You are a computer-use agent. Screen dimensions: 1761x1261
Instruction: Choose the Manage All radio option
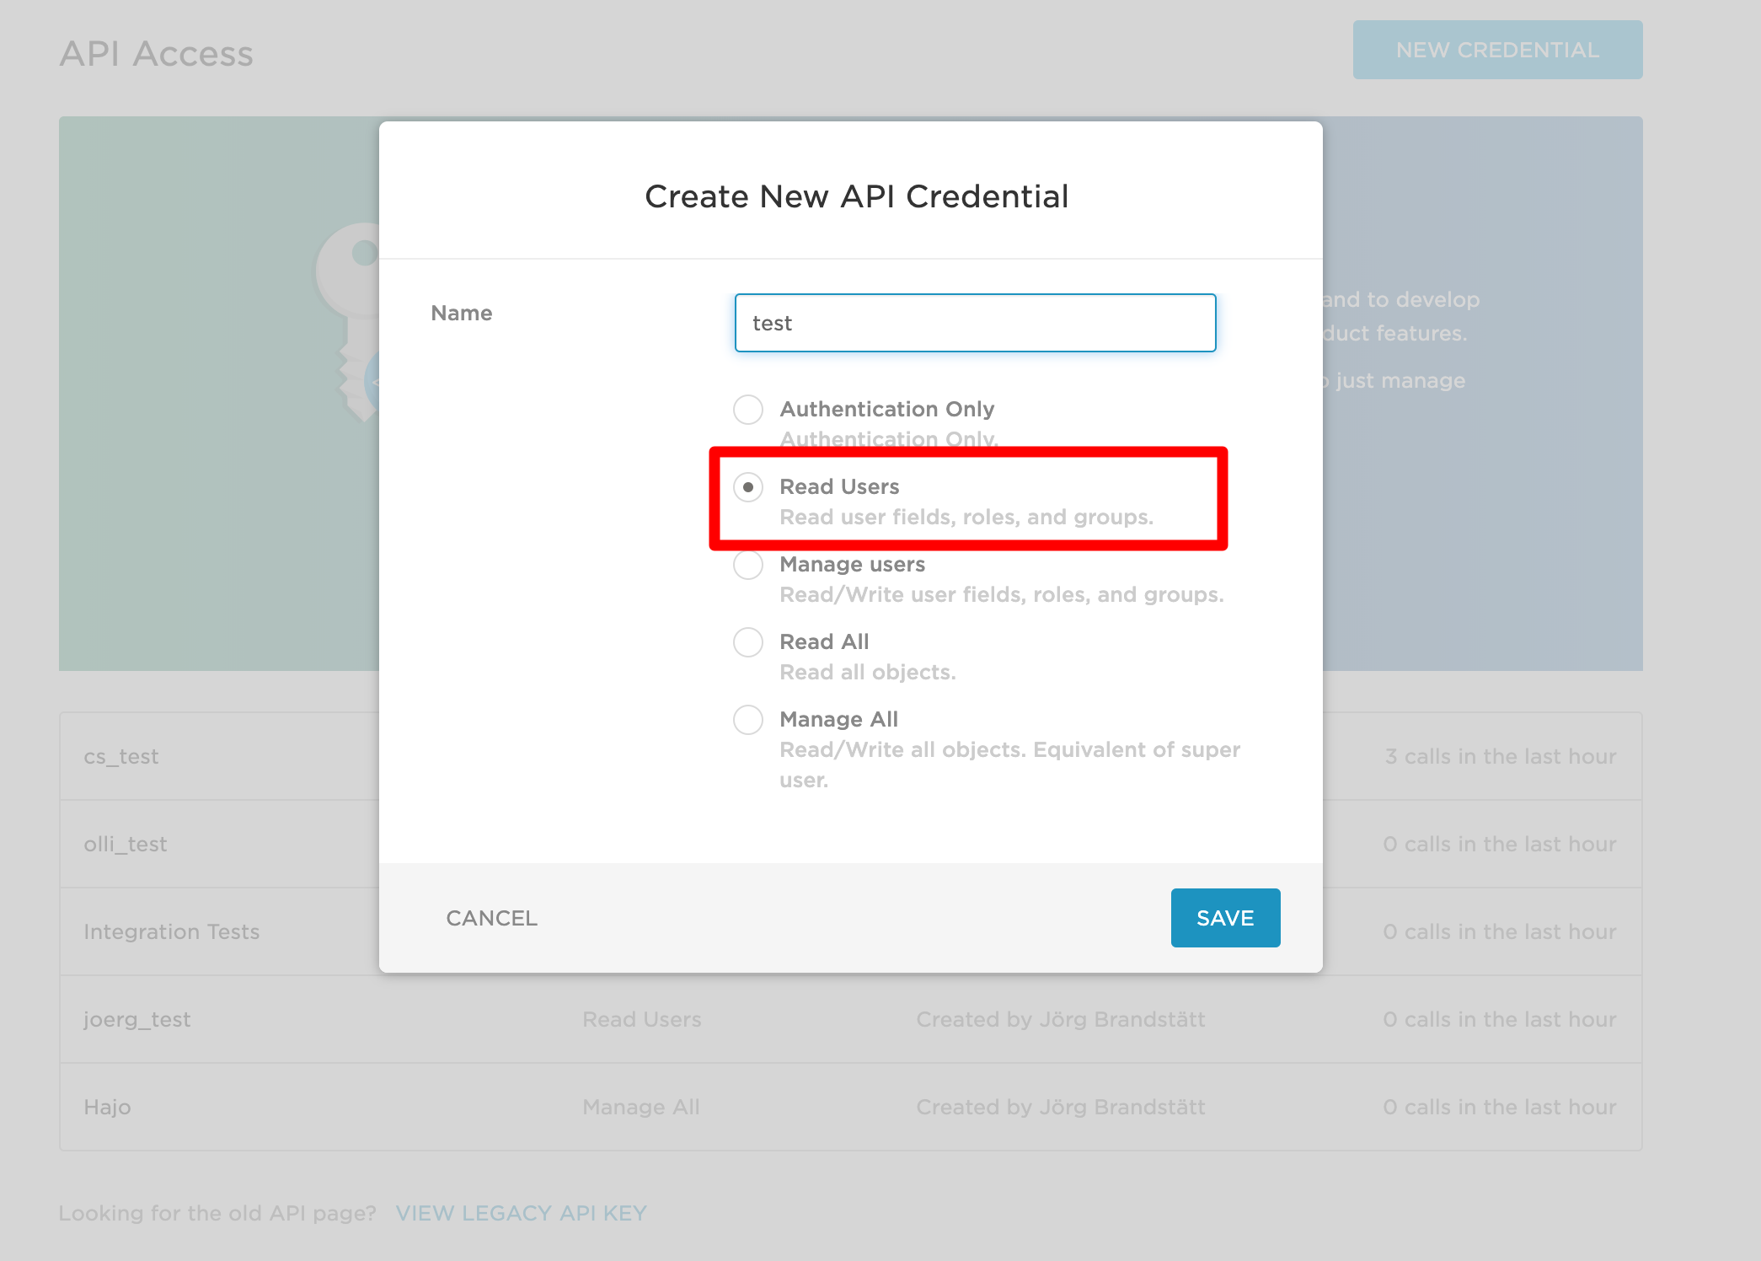click(x=748, y=720)
